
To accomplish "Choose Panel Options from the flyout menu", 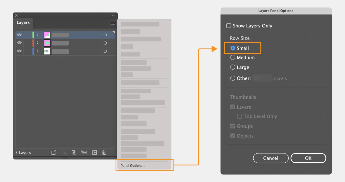I will coord(144,165).
